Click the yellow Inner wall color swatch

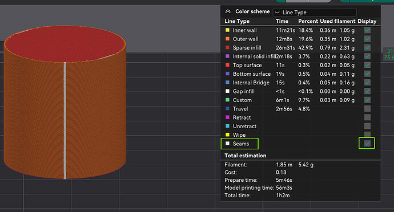[227, 30]
